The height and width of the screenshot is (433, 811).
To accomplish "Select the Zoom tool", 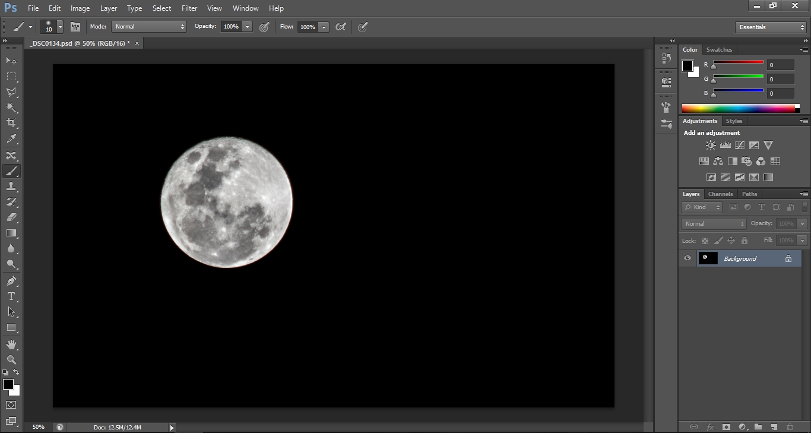I will point(11,360).
